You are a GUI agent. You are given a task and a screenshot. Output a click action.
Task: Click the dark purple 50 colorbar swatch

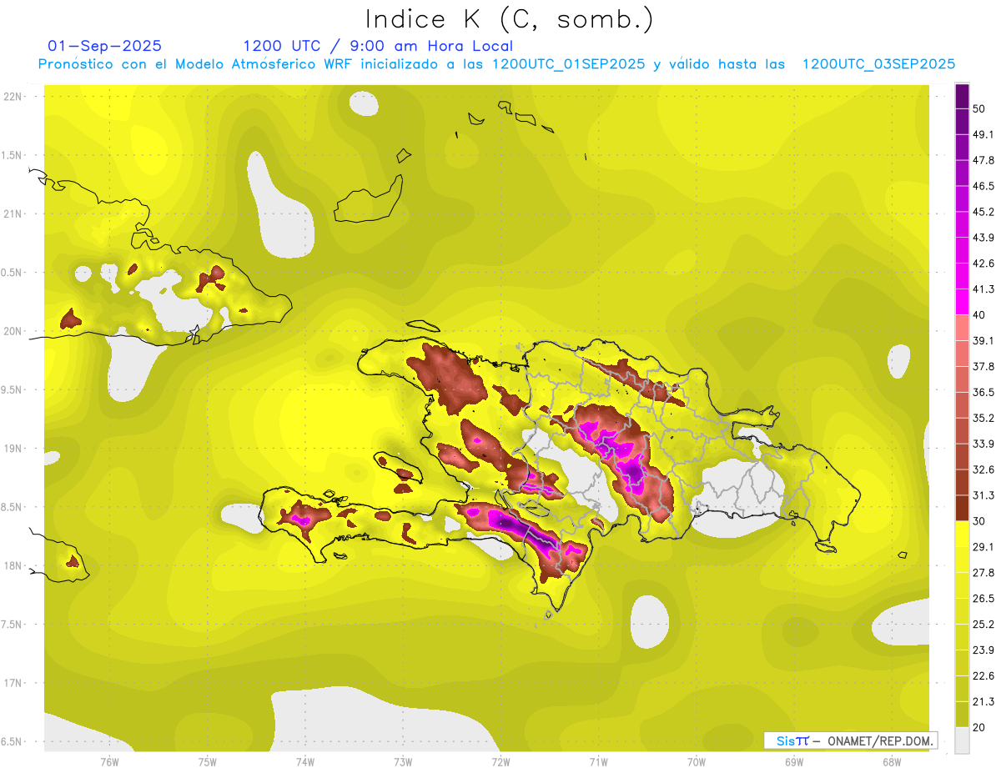pos(962,96)
